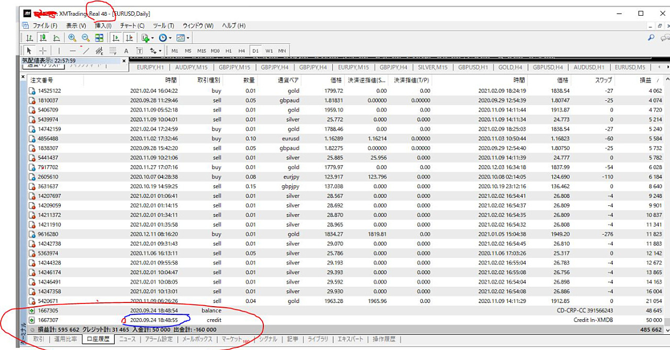Screen dimensions: 670x350
Task: Select the equidistant channel tool
Action: [99, 51]
